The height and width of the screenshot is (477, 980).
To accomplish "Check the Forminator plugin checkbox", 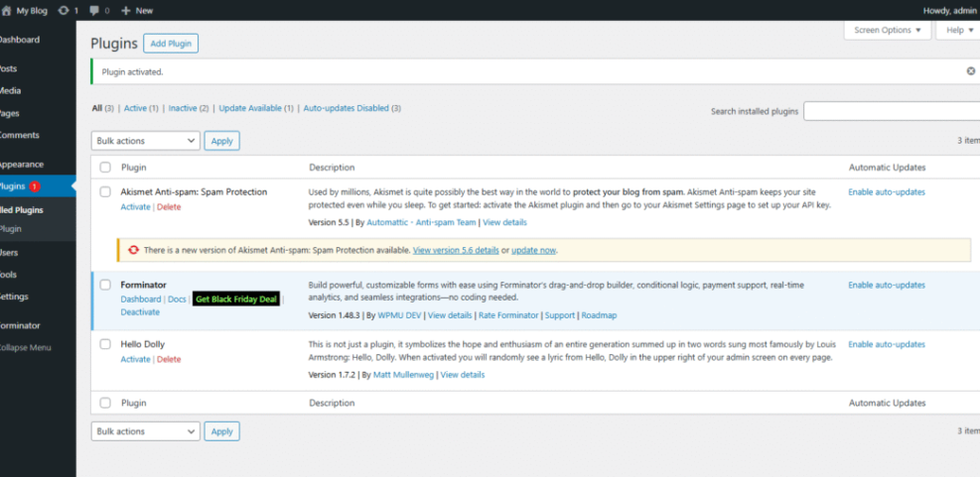I will point(105,285).
